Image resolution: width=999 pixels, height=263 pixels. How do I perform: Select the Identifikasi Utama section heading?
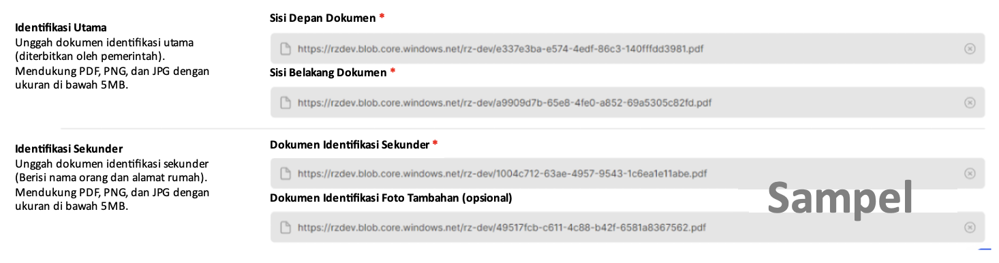tap(61, 28)
